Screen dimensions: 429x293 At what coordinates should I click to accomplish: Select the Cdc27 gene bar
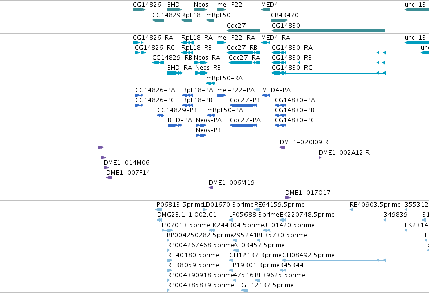243,31
